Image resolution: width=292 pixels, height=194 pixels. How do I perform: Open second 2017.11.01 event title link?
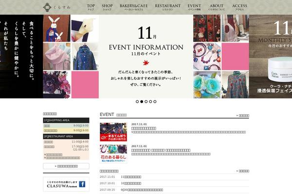pos(161,150)
